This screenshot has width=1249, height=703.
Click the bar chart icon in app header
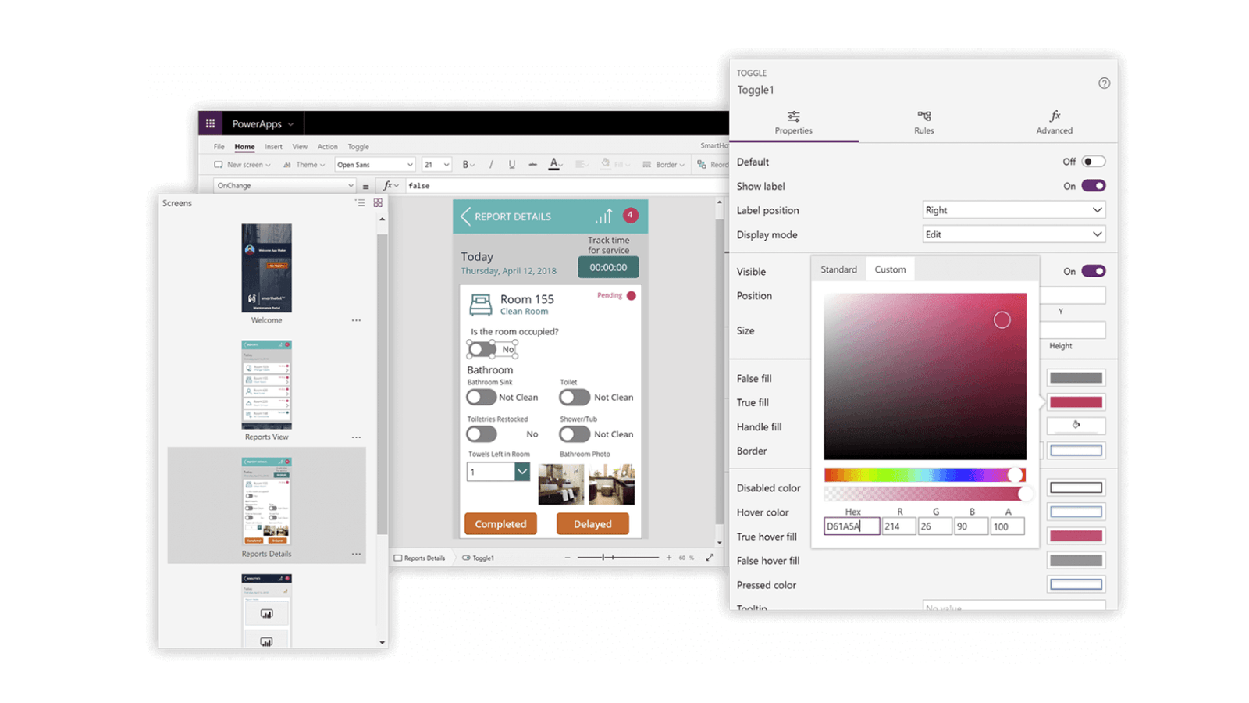604,216
